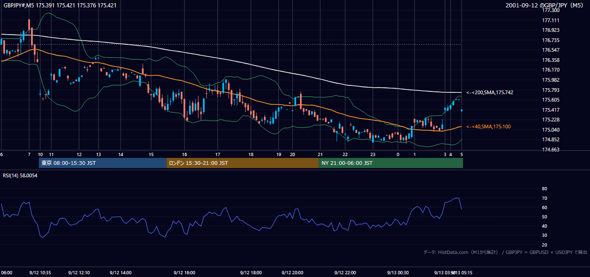The width and height of the screenshot is (590, 277).
Task: Select the 40 SMA label reading 175.100
Action: coord(488,126)
